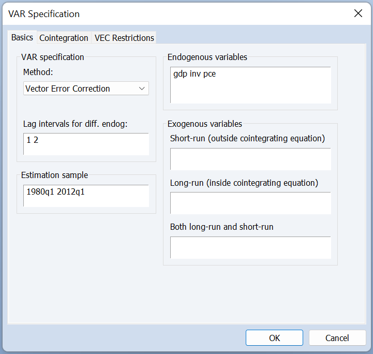Click the Lag intervals field containing 1 2
373x354 pixels.
pyautogui.click(x=86, y=144)
